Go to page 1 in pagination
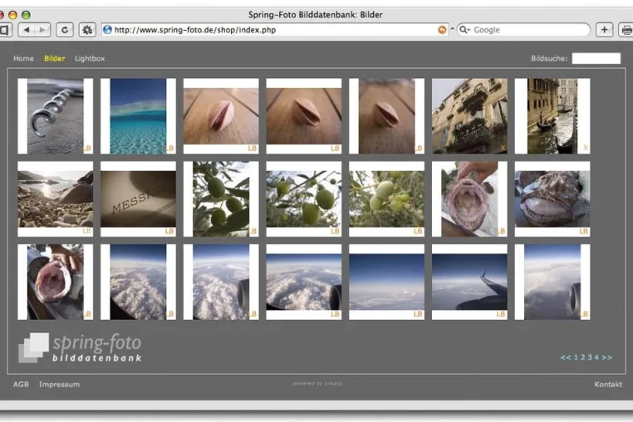The image size is (633, 422). click(576, 357)
